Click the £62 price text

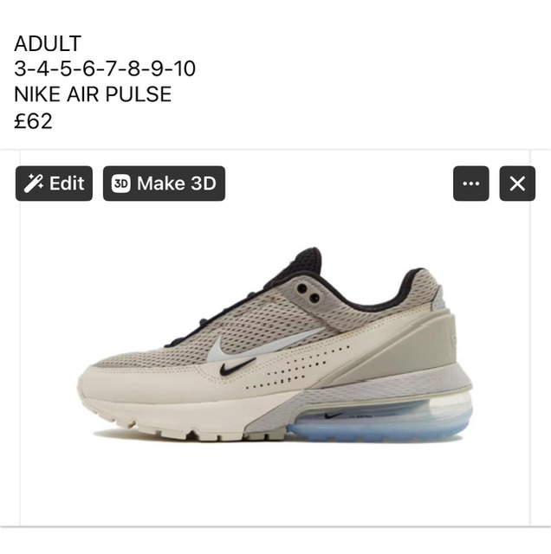[33, 121]
